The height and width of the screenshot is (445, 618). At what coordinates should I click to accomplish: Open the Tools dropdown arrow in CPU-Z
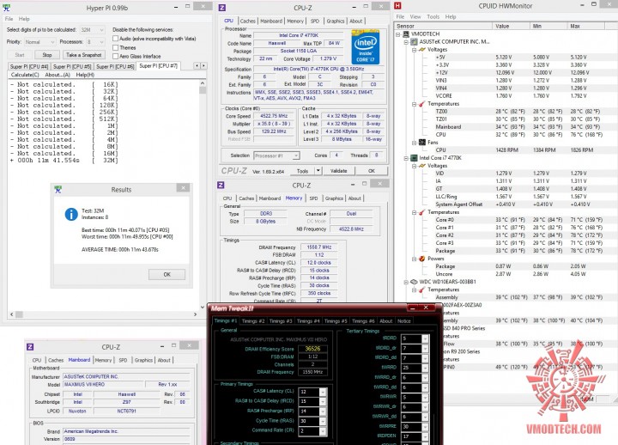click(x=318, y=171)
